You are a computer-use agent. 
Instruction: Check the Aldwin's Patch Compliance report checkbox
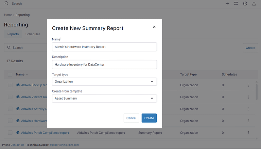[x=10, y=133]
